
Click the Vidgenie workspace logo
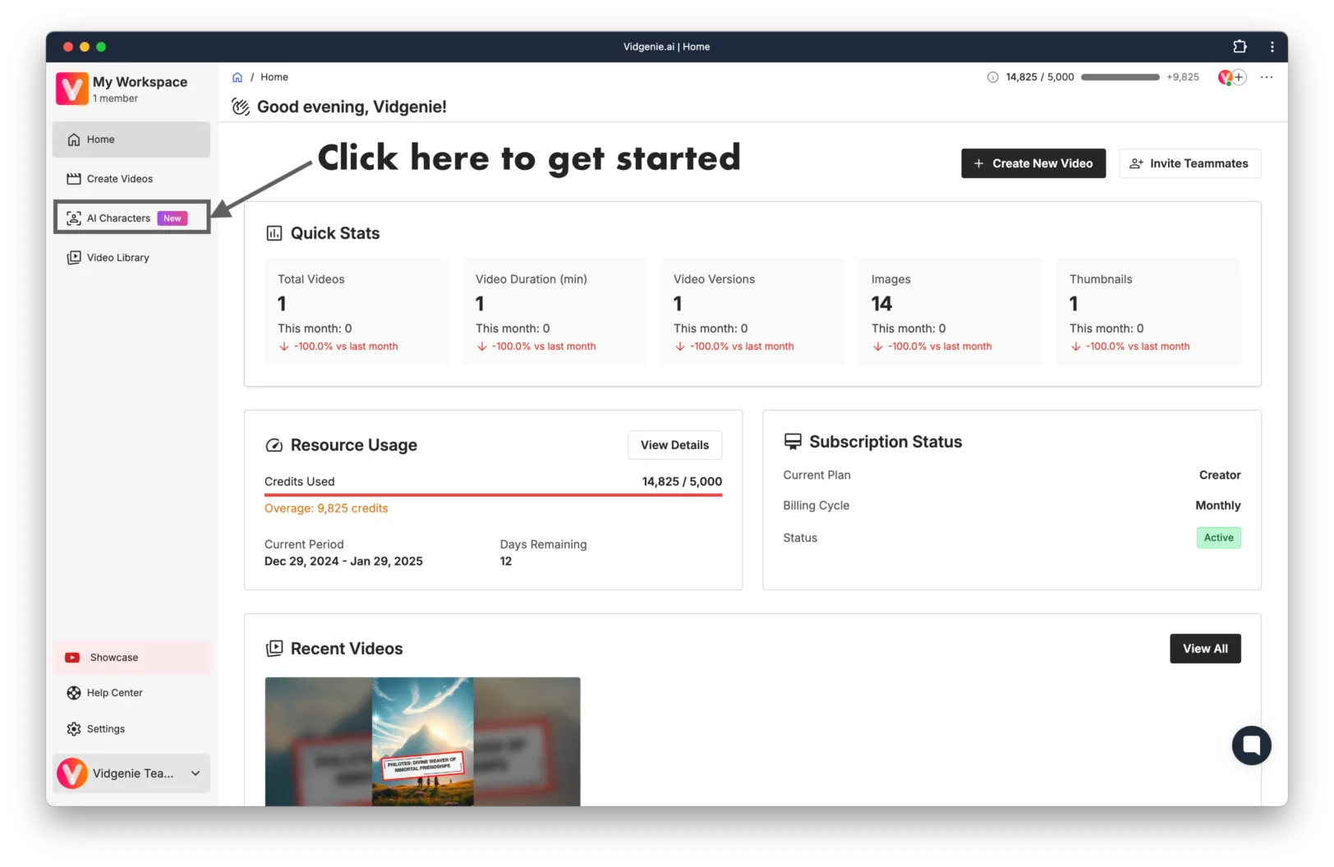click(72, 89)
